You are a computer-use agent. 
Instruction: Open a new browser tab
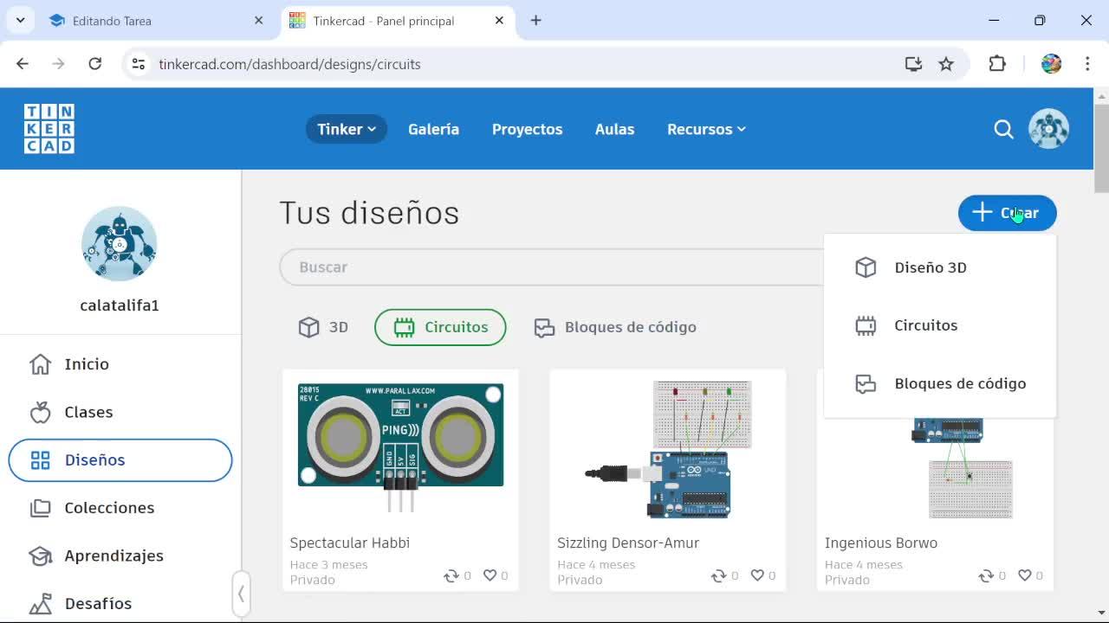click(x=535, y=21)
